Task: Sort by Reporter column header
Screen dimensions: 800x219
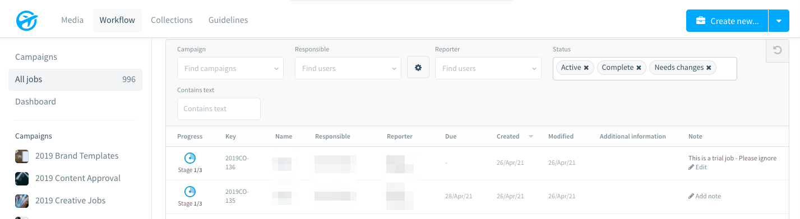Action: (x=400, y=136)
